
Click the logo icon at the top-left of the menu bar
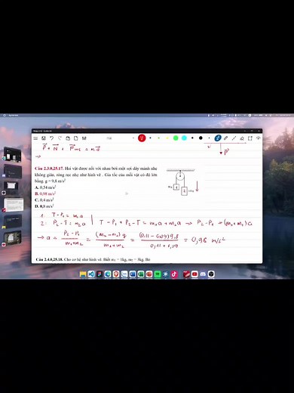click(x=5, y=116)
